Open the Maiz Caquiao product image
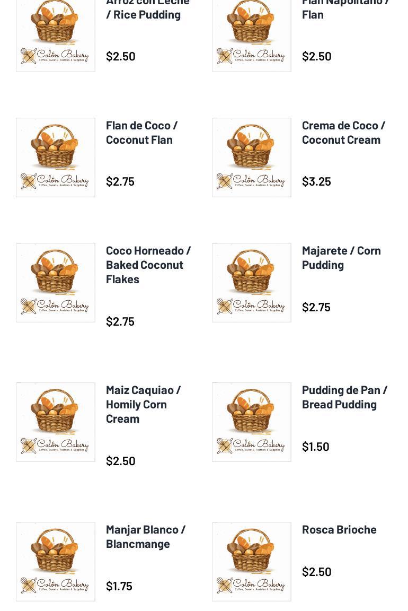408x611 pixels. pos(56,422)
